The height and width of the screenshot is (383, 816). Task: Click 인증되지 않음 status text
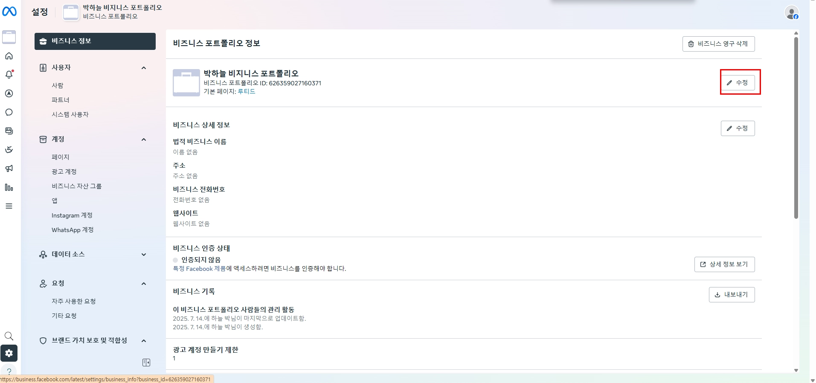(x=201, y=260)
